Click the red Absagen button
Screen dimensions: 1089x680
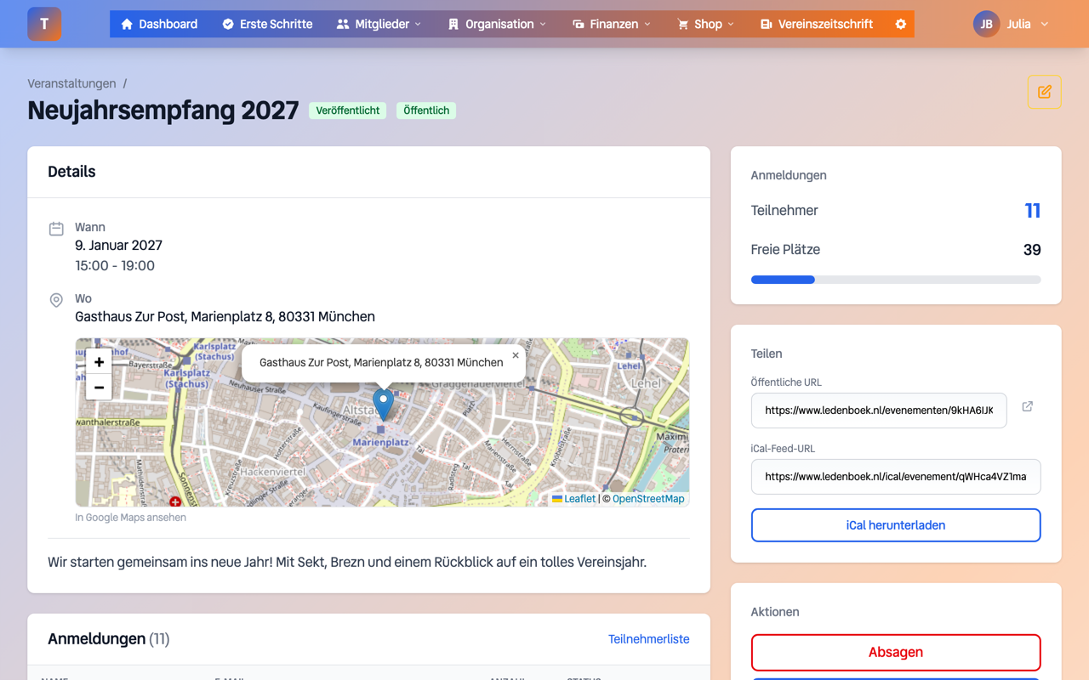click(x=896, y=653)
